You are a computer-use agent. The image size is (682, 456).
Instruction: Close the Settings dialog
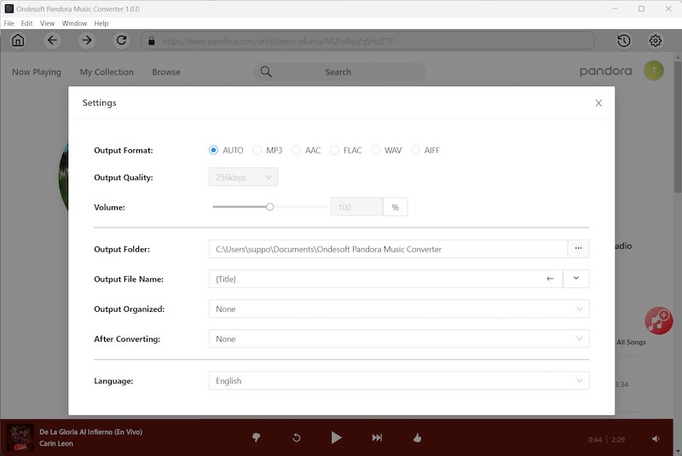[598, 103]
